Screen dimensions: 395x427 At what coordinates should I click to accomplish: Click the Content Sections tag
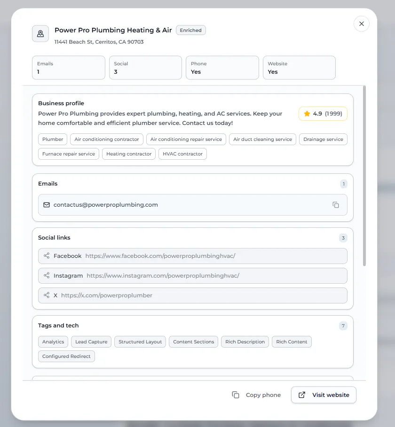coord(194,342)
